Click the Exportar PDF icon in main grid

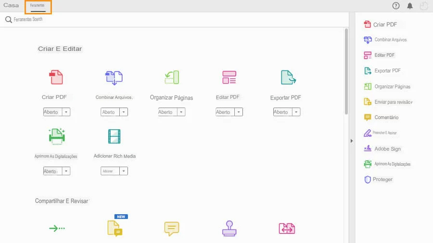click(x=288, y=77)
